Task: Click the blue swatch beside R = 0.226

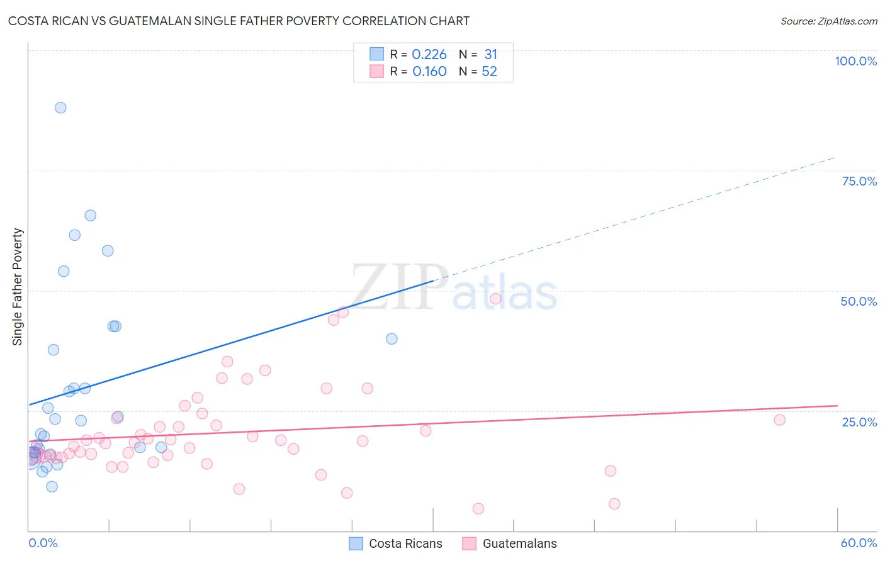Action: 376,54
